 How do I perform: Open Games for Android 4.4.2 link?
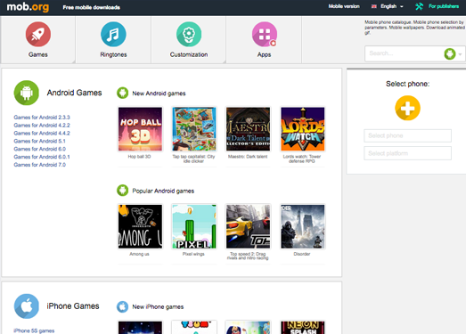point(42,133)
